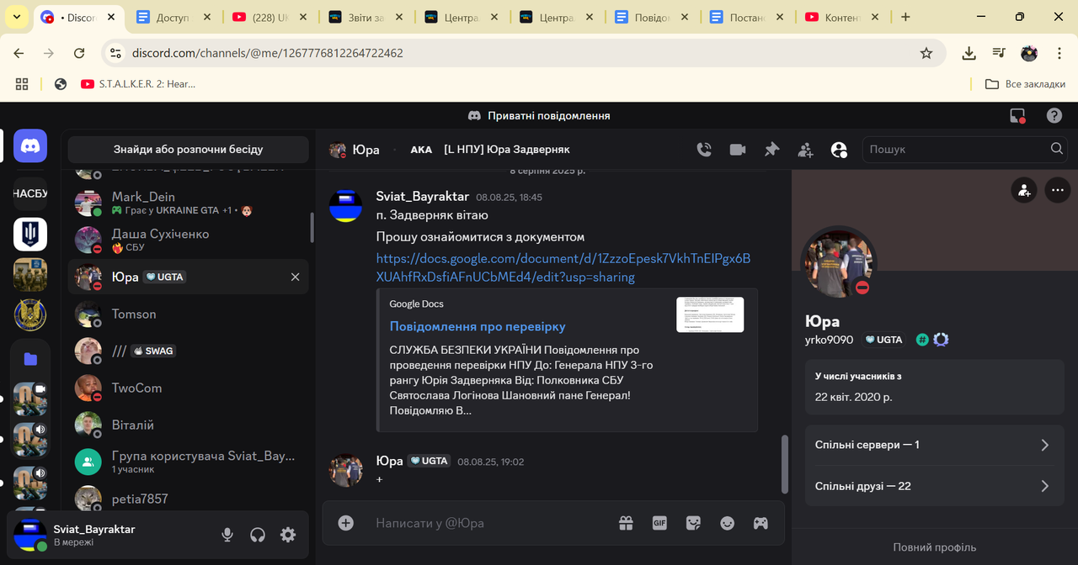
Task: Open sticker picker icon
Action: [693, 523]
